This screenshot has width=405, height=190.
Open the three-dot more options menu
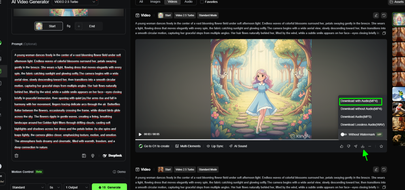370,146
